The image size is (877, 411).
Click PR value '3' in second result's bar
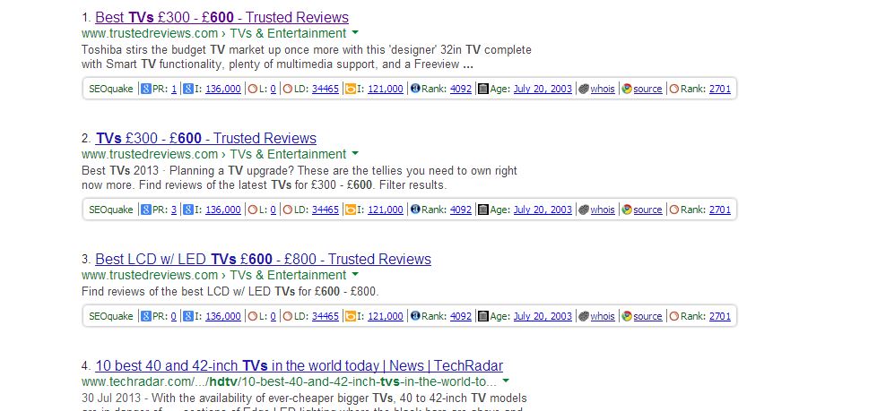pos(174,210)
